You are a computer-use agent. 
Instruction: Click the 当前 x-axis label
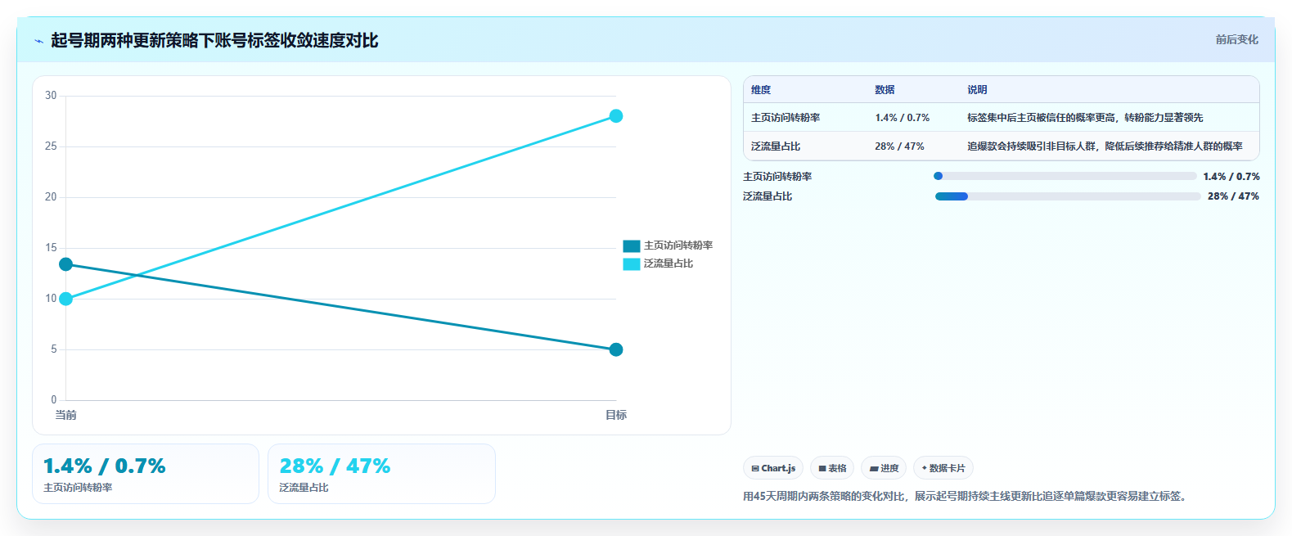[66, 415]
